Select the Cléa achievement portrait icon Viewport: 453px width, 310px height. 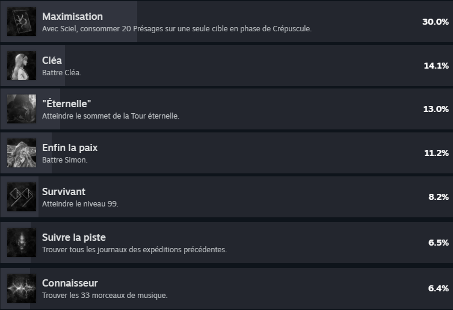pos(22,66)
